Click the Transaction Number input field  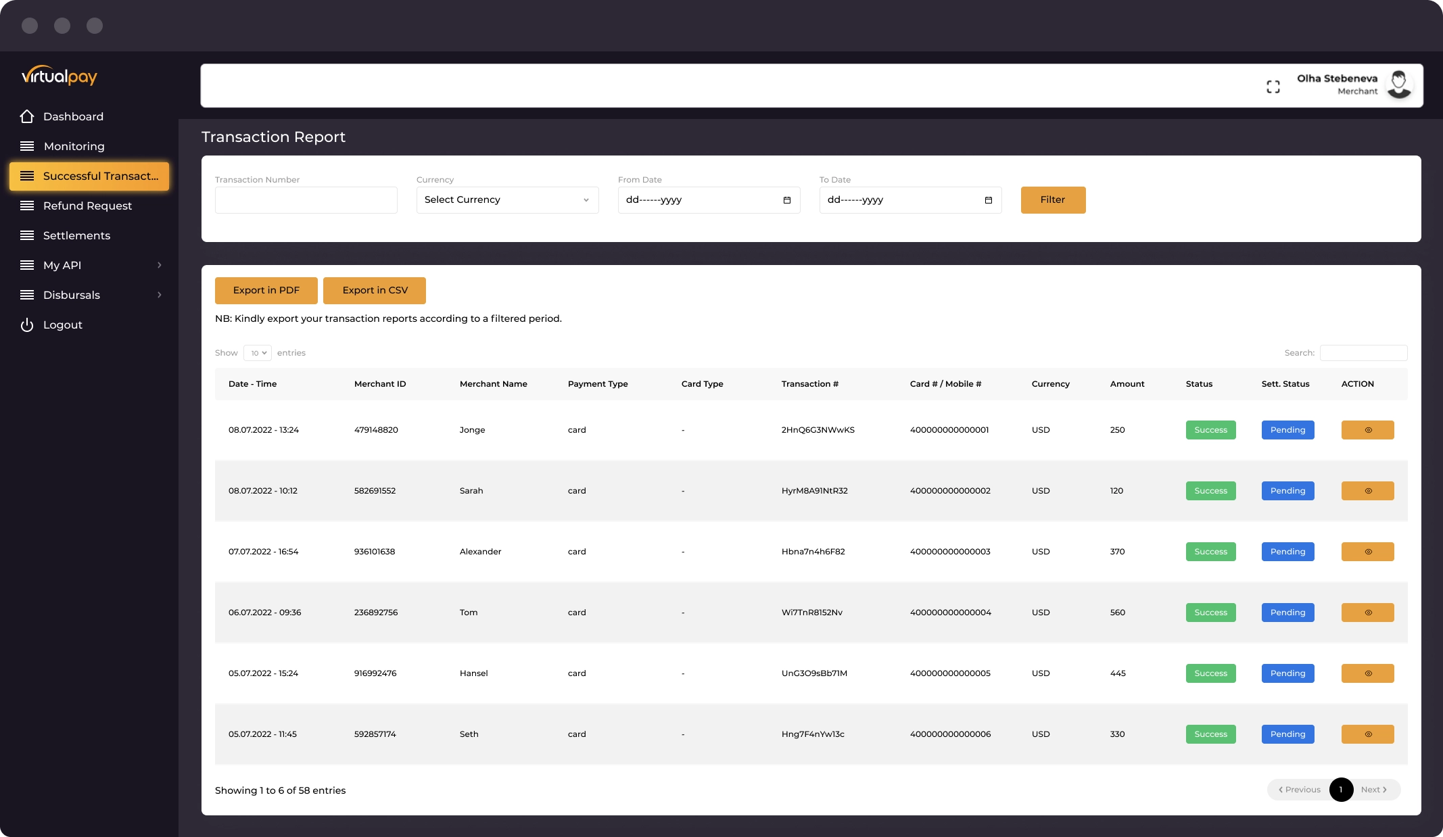[x=306, y=200]
